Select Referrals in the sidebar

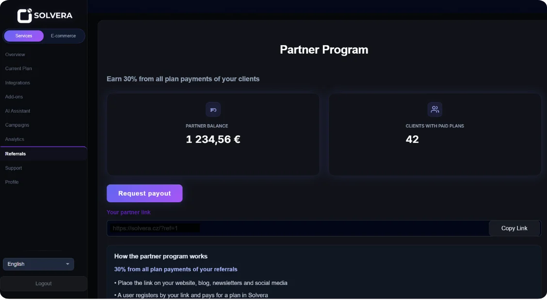pyautogui.click(x=15, y=153)
